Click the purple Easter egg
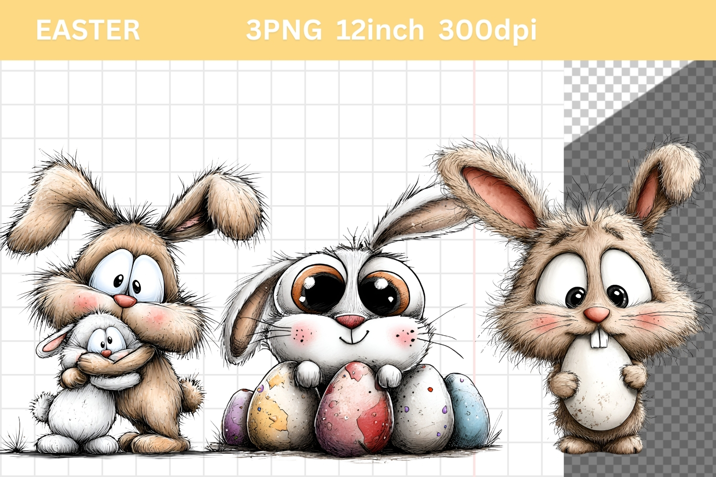This screenshot has height=477, width=716. pyautogui.click(x=235, y=417)
